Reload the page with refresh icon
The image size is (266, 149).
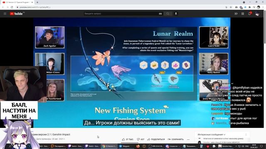pyautogui.click(x=12, y=7)
